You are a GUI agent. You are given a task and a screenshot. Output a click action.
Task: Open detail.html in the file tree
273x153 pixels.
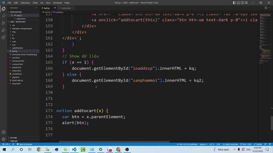pos(17,68)
